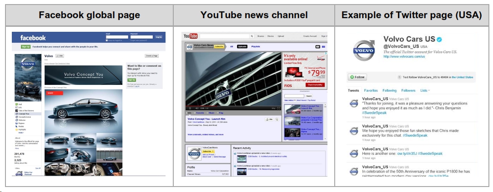The image size is (493, 192).
Task: Open Regions in Facebook sidebar
Action: click(x=20, y=123)
